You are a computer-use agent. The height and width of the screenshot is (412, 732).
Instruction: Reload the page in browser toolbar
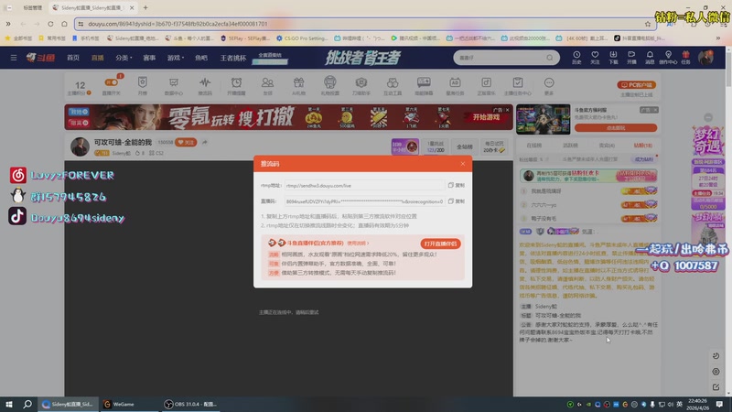click(50, 24)
